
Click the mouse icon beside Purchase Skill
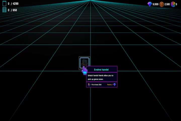(x=89, y=85)
